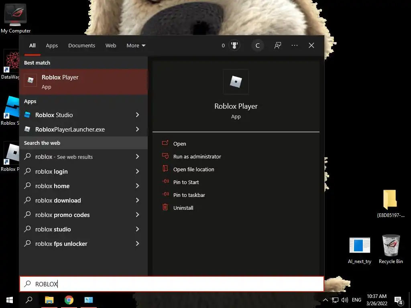Screen dimensions: 411x308
Task: Select the {E8D85197-... desktop folder
Action: (x=391, y=203)
